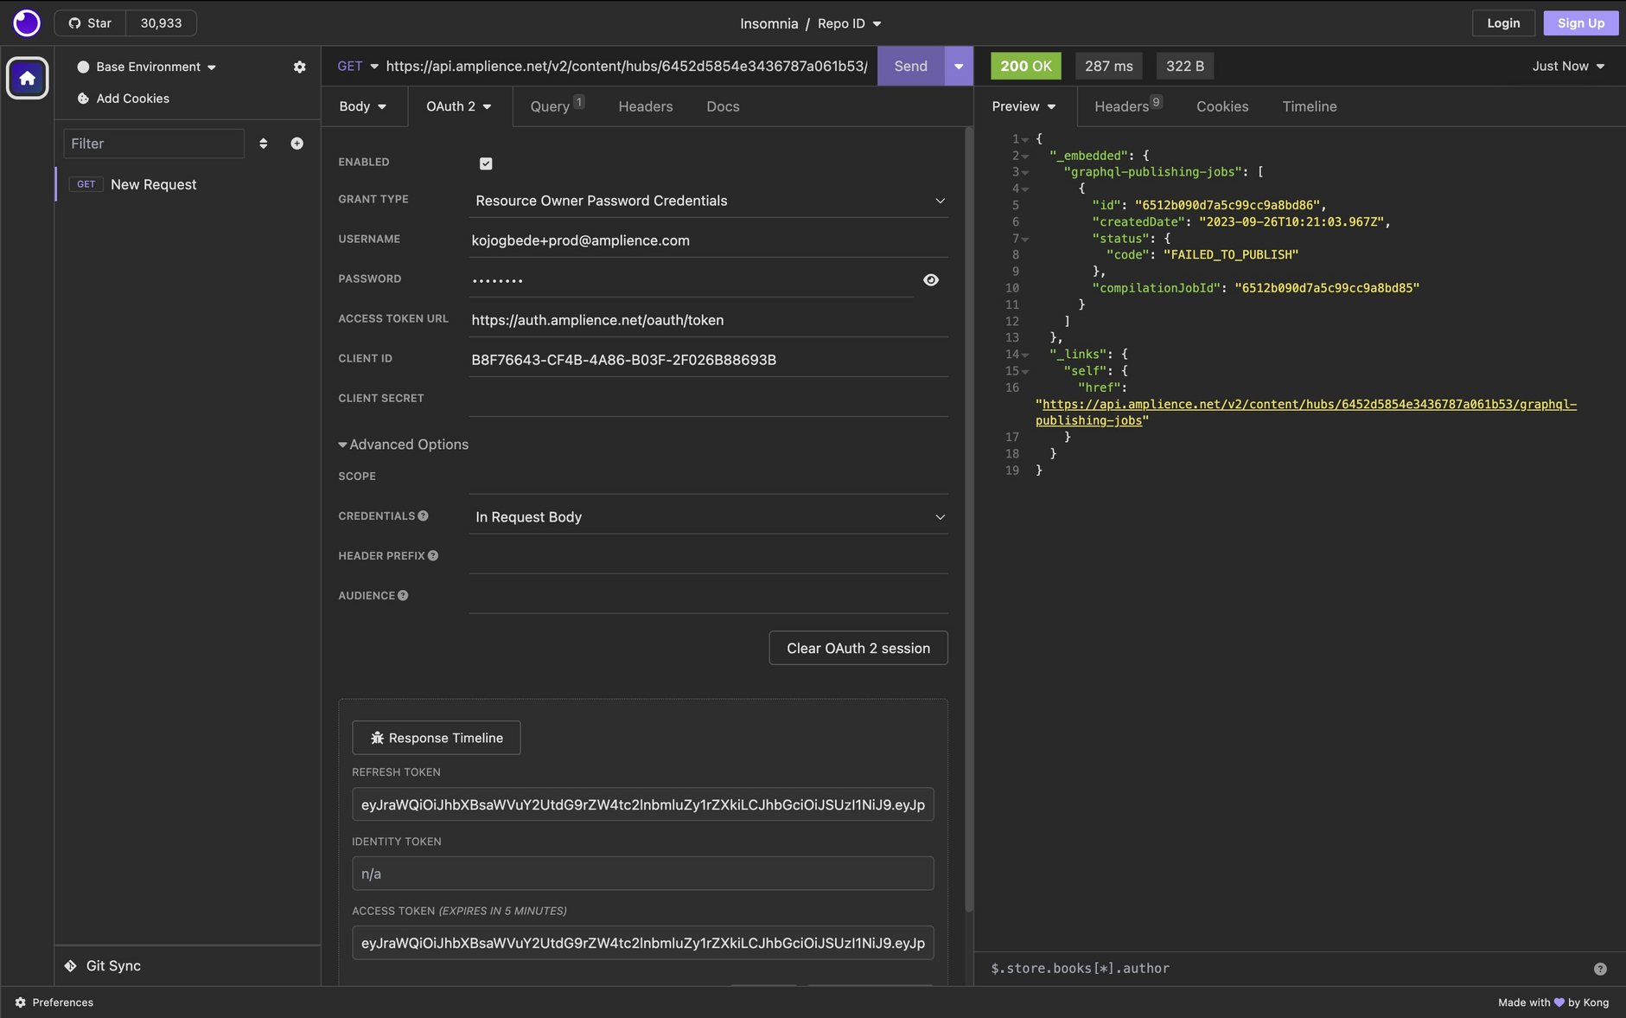This screenshot has width=1626, height=1018.
Task: Click the empty Client Secret field
Action: 709,400
